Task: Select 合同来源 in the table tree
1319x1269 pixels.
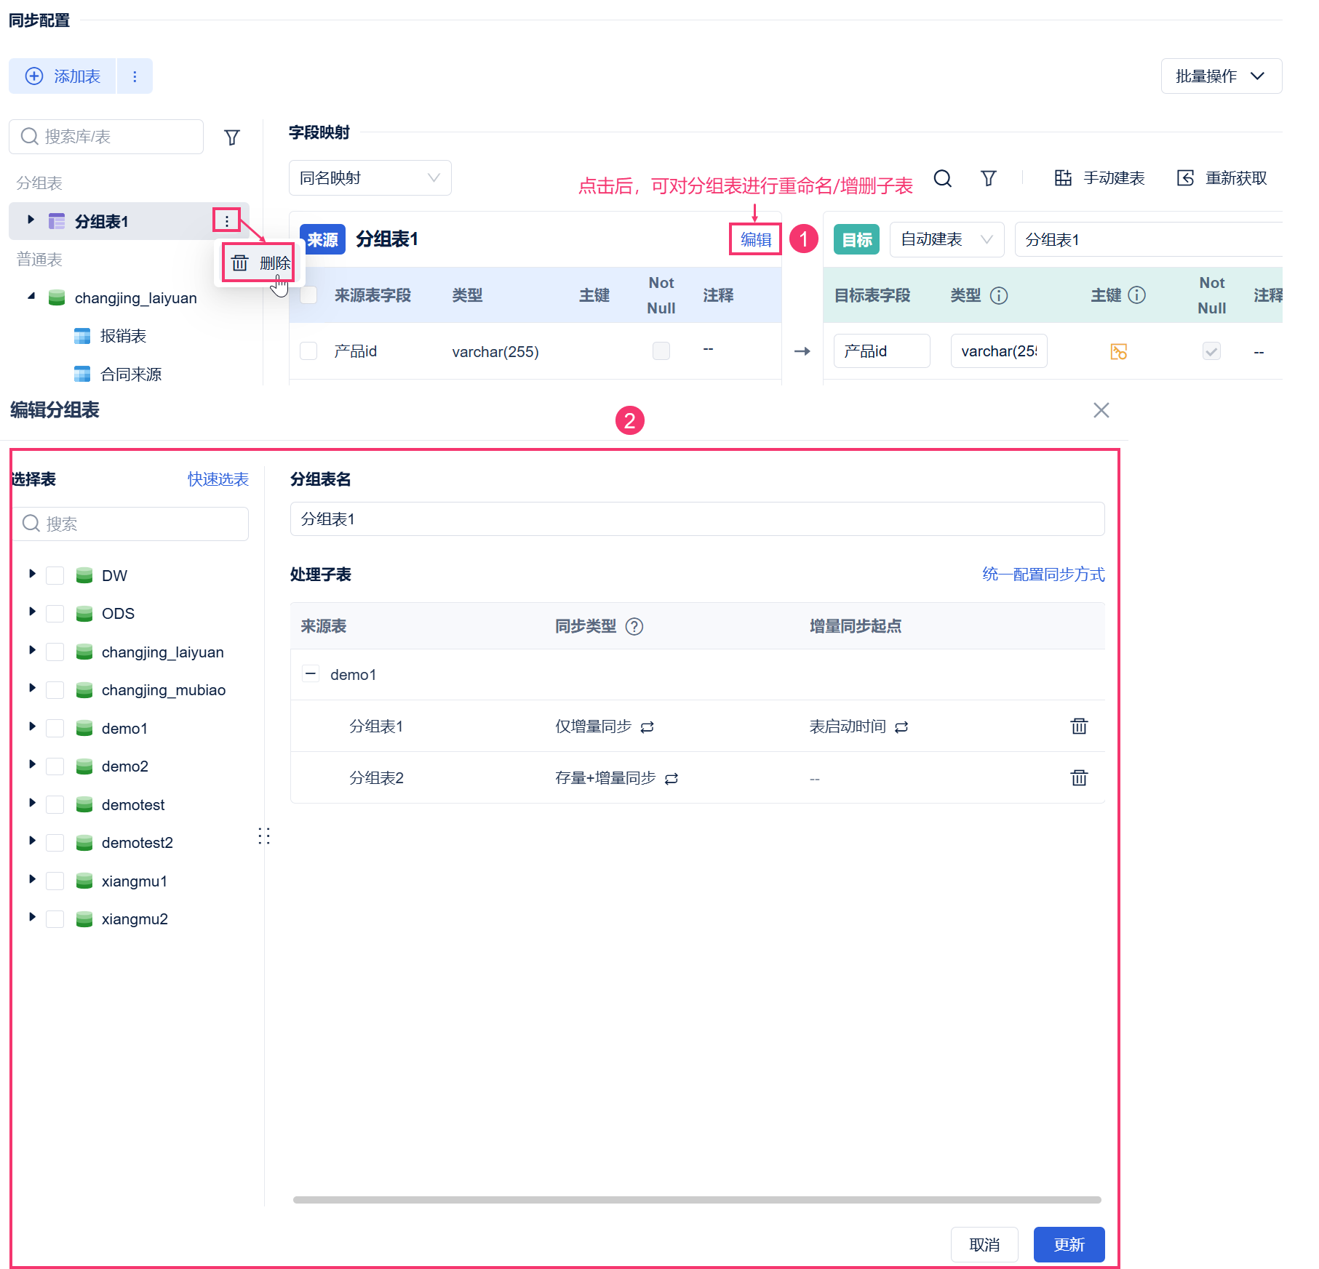Action: coord(131,374)
